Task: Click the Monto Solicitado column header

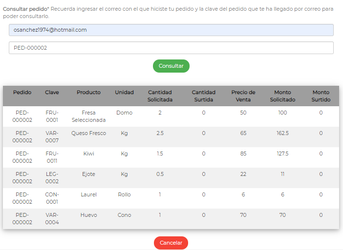Action: coord(282,96)
